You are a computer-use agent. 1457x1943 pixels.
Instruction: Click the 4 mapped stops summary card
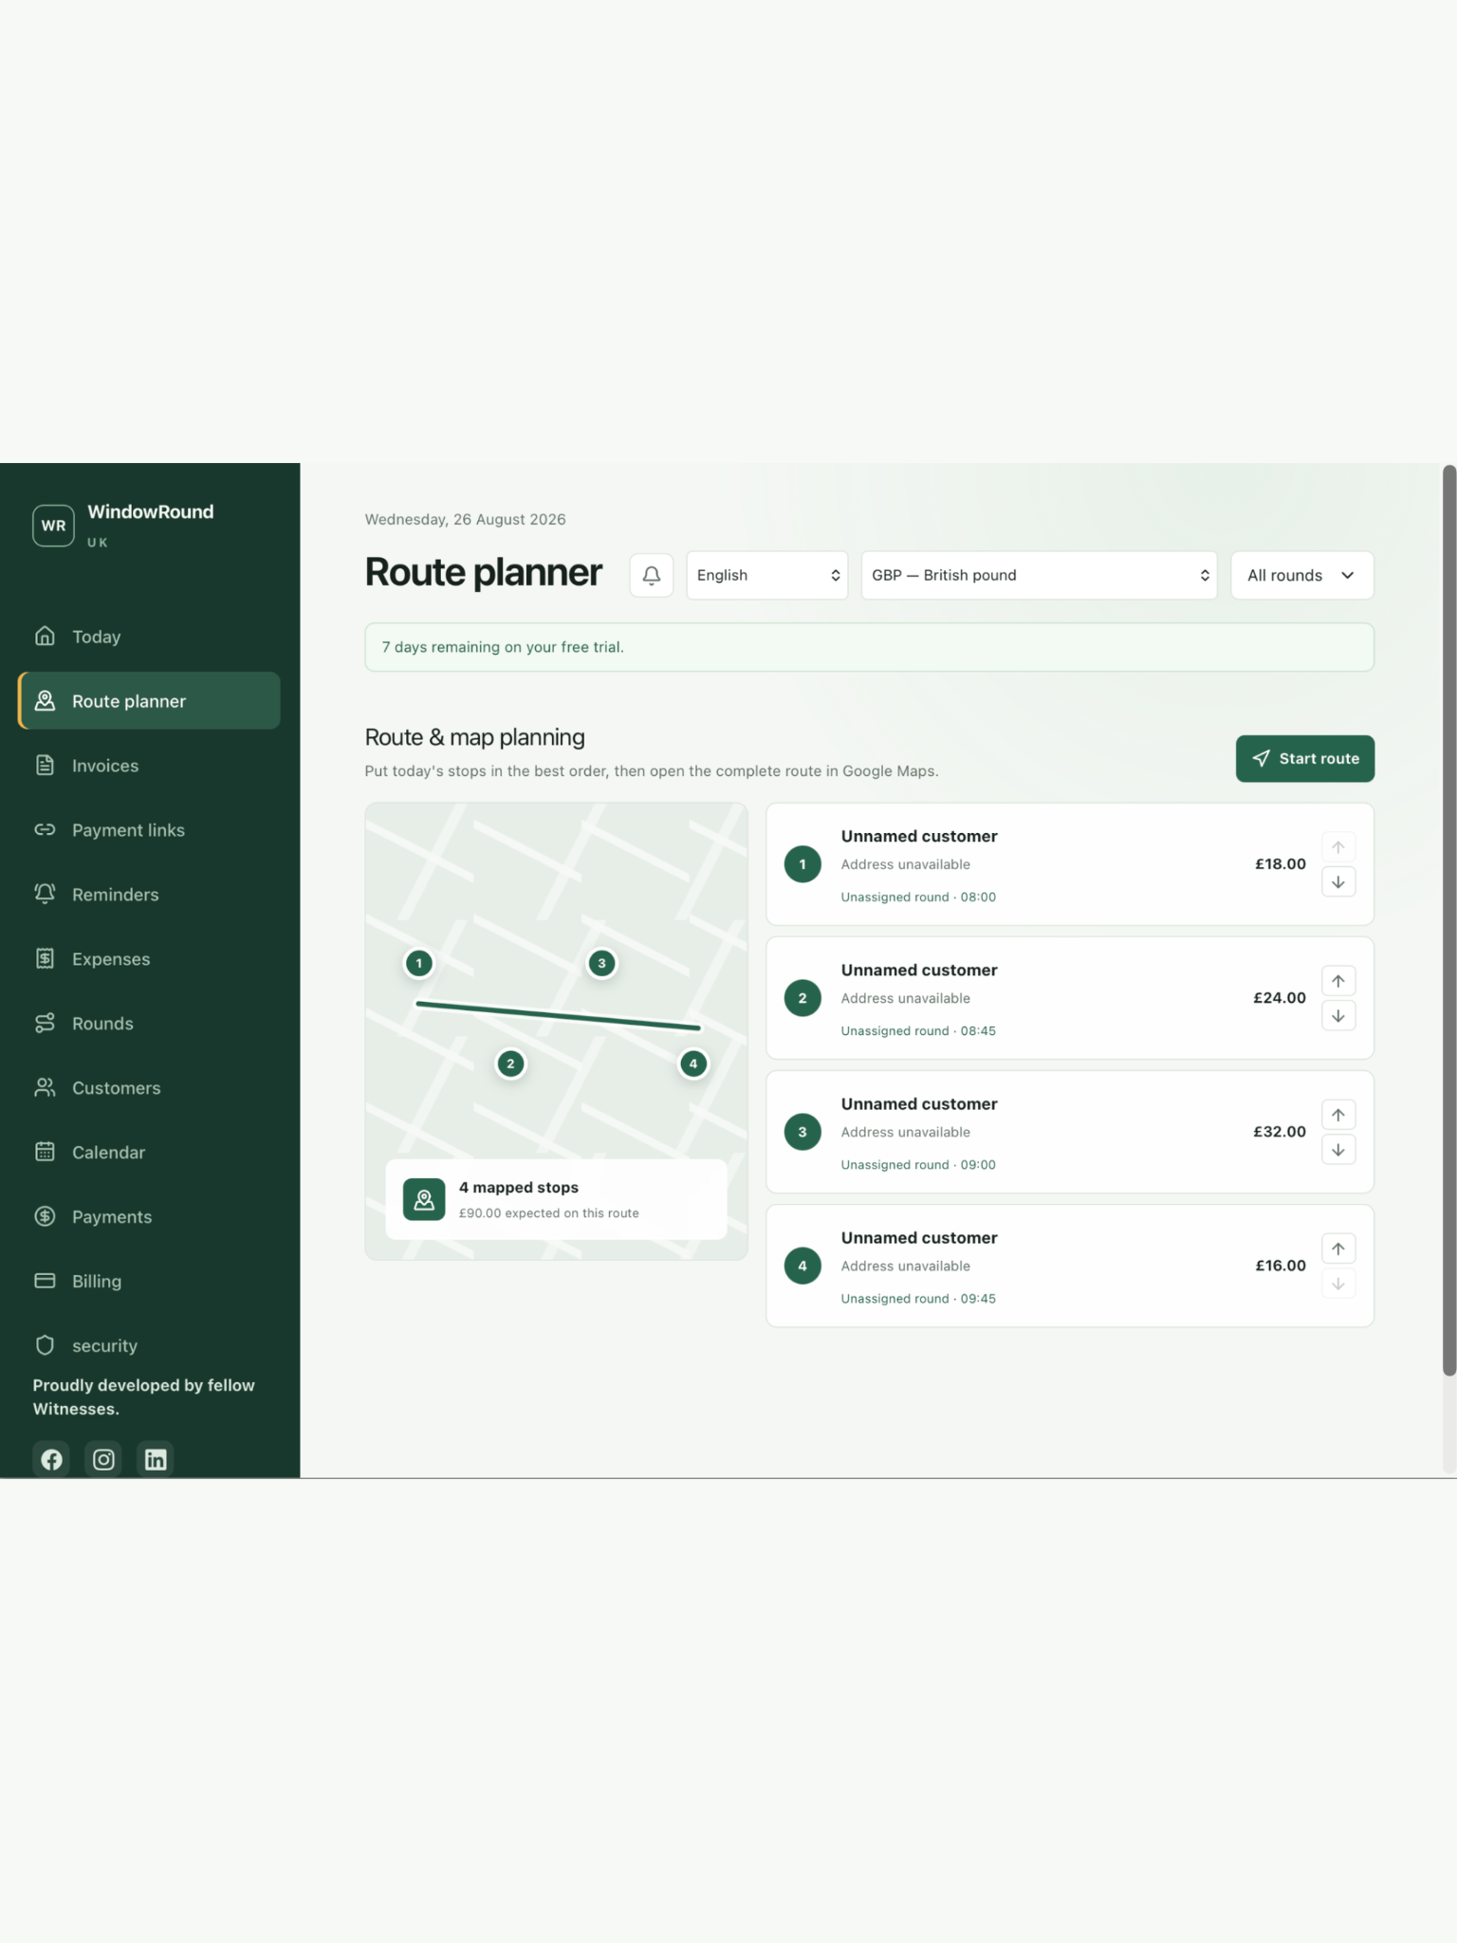pos(556,1199)
